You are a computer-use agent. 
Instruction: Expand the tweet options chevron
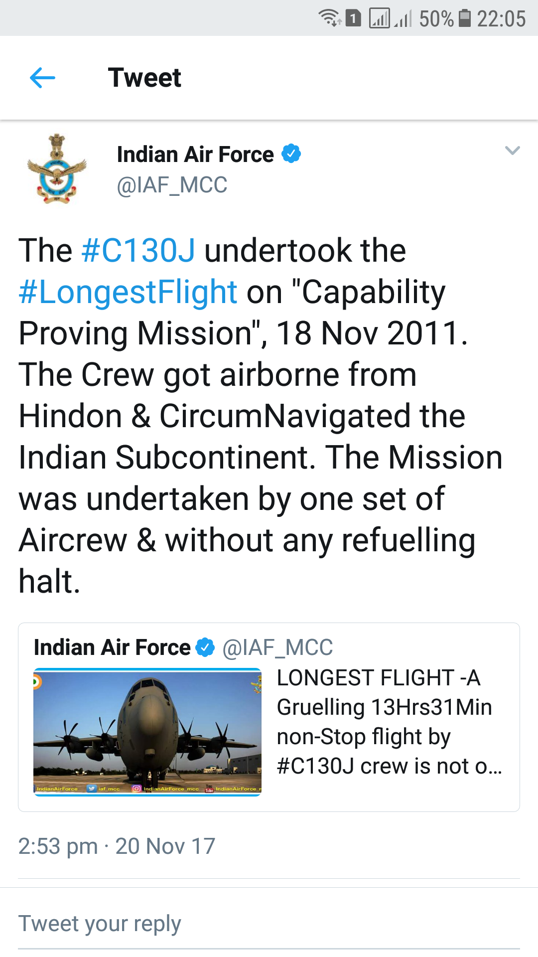coord(512,150)
